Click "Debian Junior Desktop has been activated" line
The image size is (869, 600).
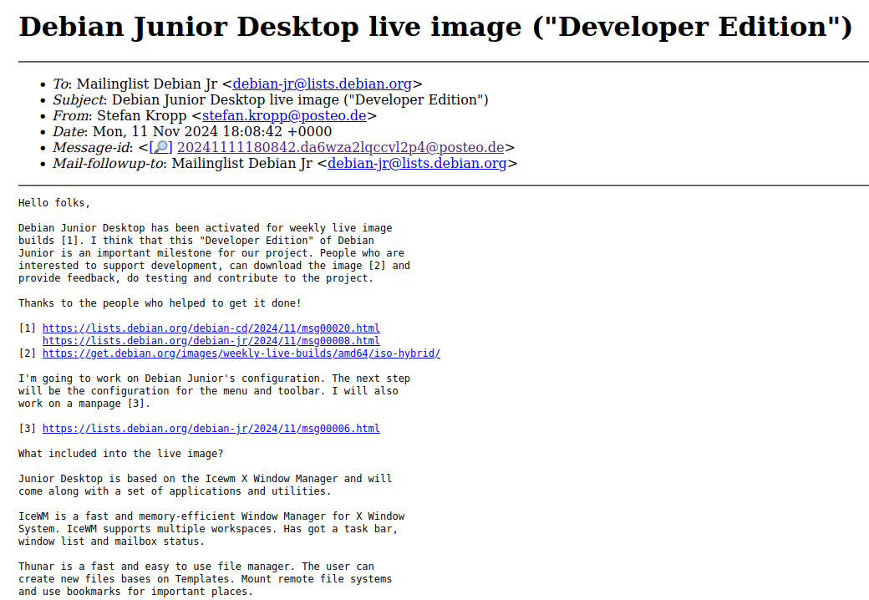click(205, 227)
